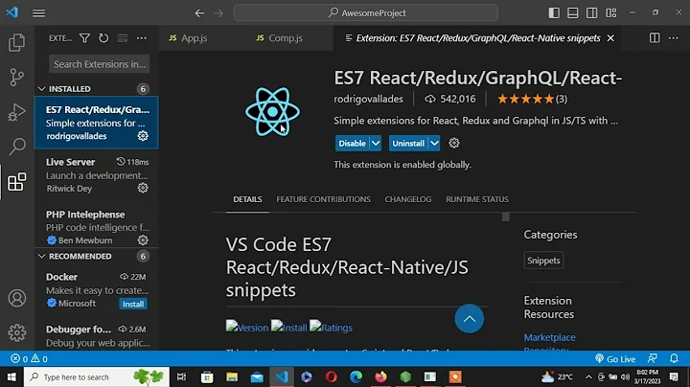Select the FEATURE CONTRIBUTIONS tab
The image size is (690, 387).
(x=324, y=199)
